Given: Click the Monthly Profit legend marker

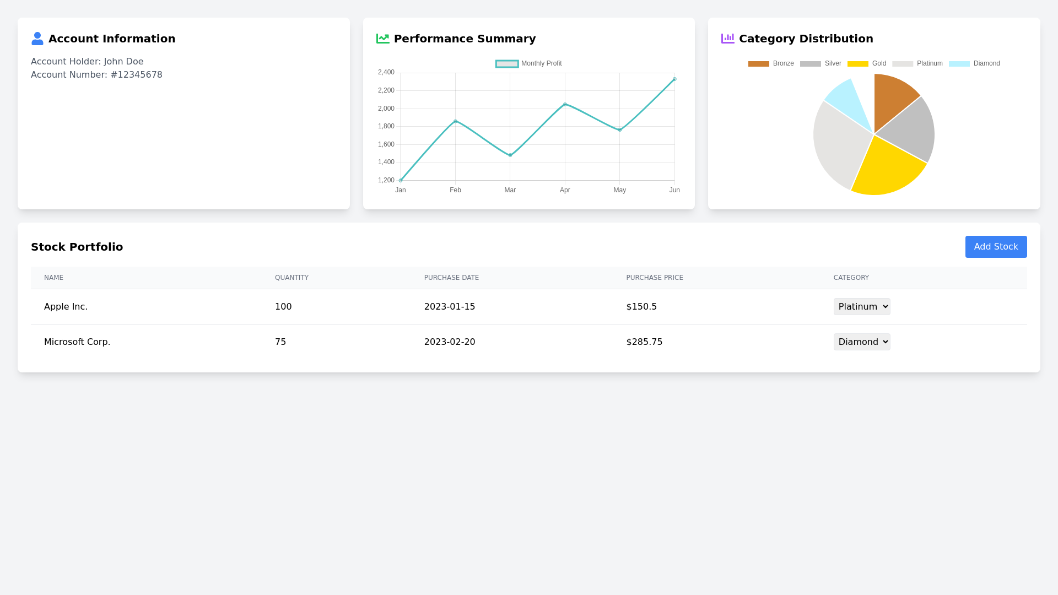Looking at the screenshot, I should coord(506,63).
